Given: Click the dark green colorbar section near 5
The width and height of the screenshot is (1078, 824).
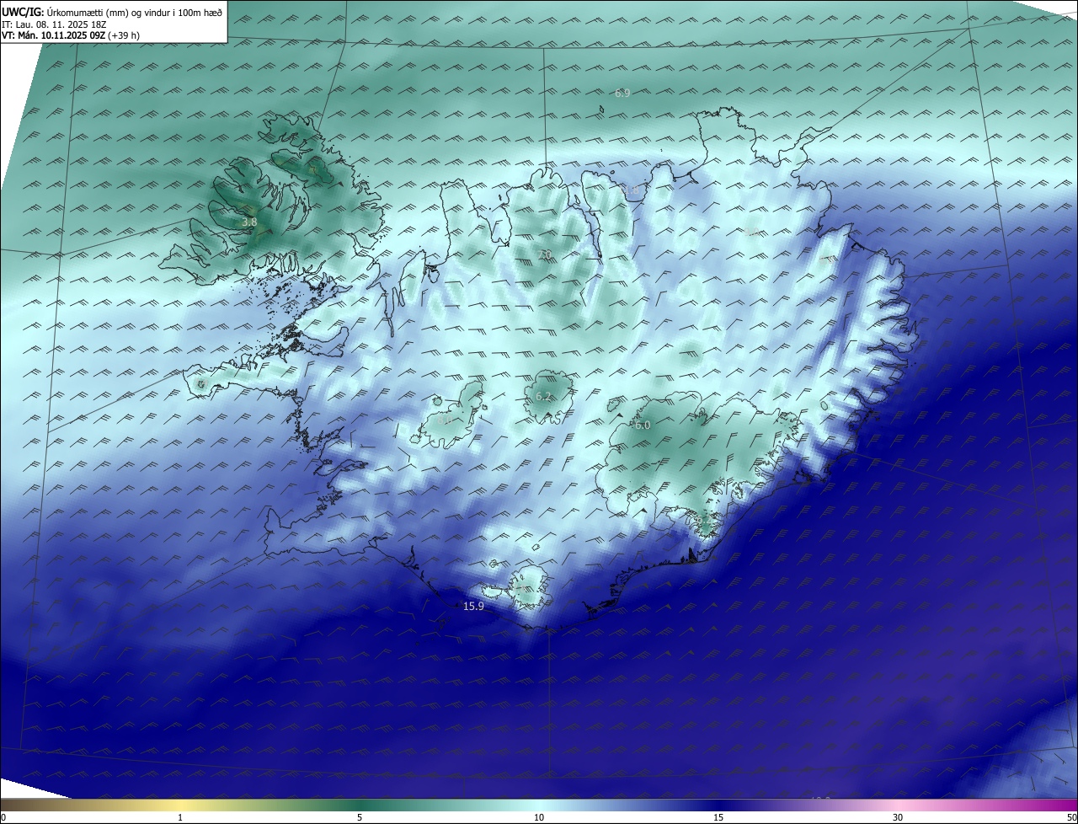Looking at the screenshot, I should click(360, 805).
